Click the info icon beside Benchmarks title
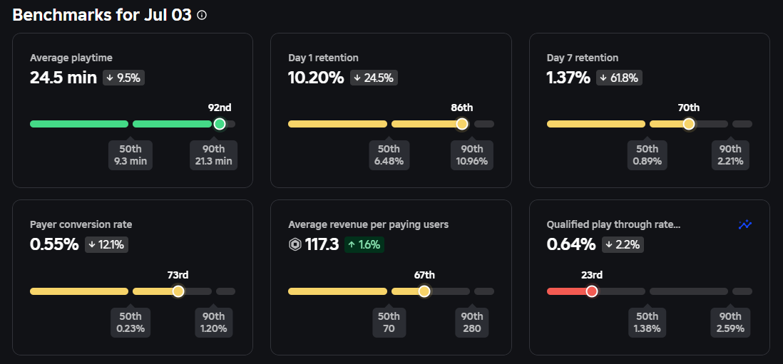The image size is (783, 364). (202, 15)
